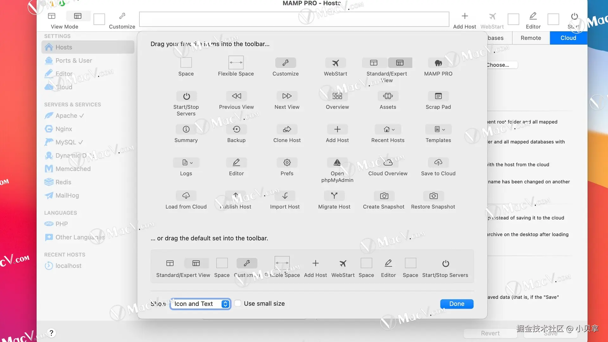Expand the Templates dropdown item

pyautogui.click(x=438, y=129)
